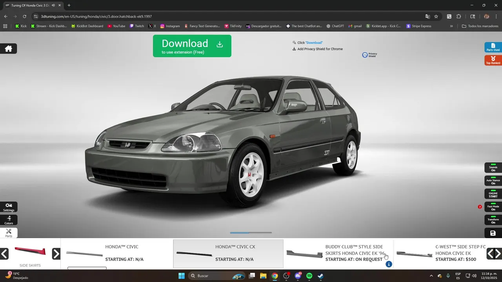Open the Kicklet.app bookmark
This screenshot has height=282, width=502.
(x=384, y=26)
